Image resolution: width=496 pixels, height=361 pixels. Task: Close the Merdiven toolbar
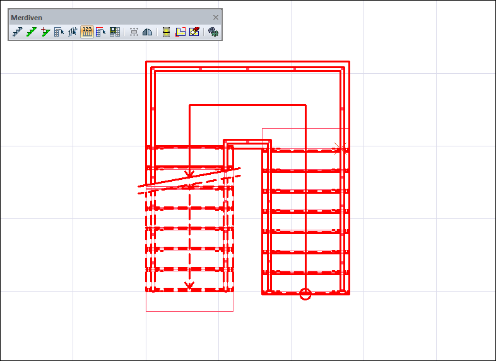point(216,18)
